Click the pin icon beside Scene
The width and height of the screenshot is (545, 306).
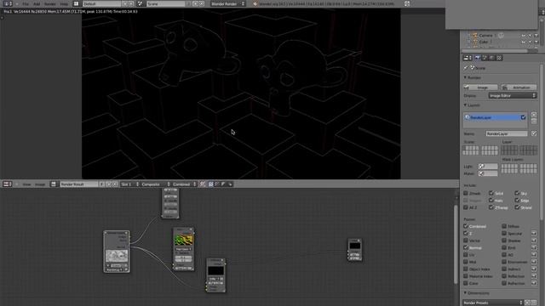coord(466,68)
